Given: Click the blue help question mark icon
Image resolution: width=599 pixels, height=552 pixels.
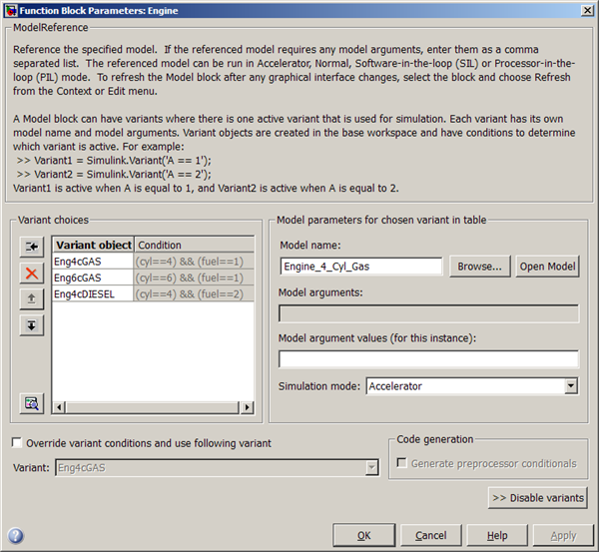Looking at the screenshot, I should tap(15, 535).
